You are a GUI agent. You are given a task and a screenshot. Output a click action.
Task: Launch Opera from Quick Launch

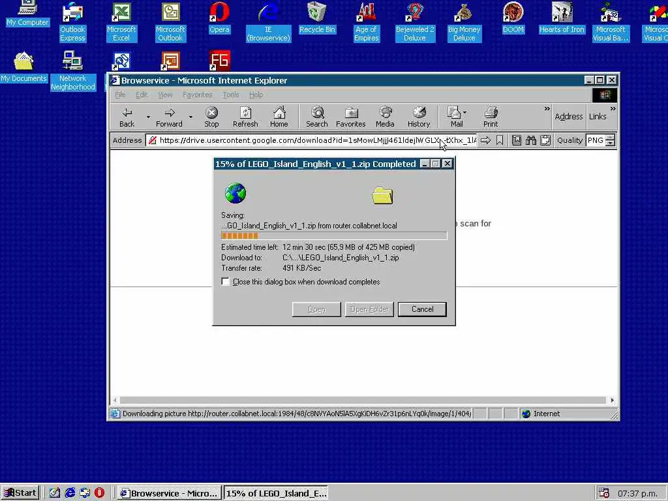pos(99,493)
